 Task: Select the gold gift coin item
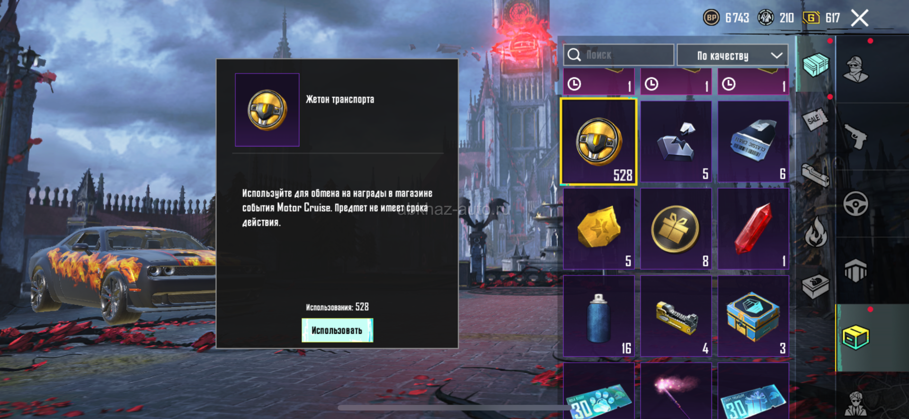(x=676, y=228)
